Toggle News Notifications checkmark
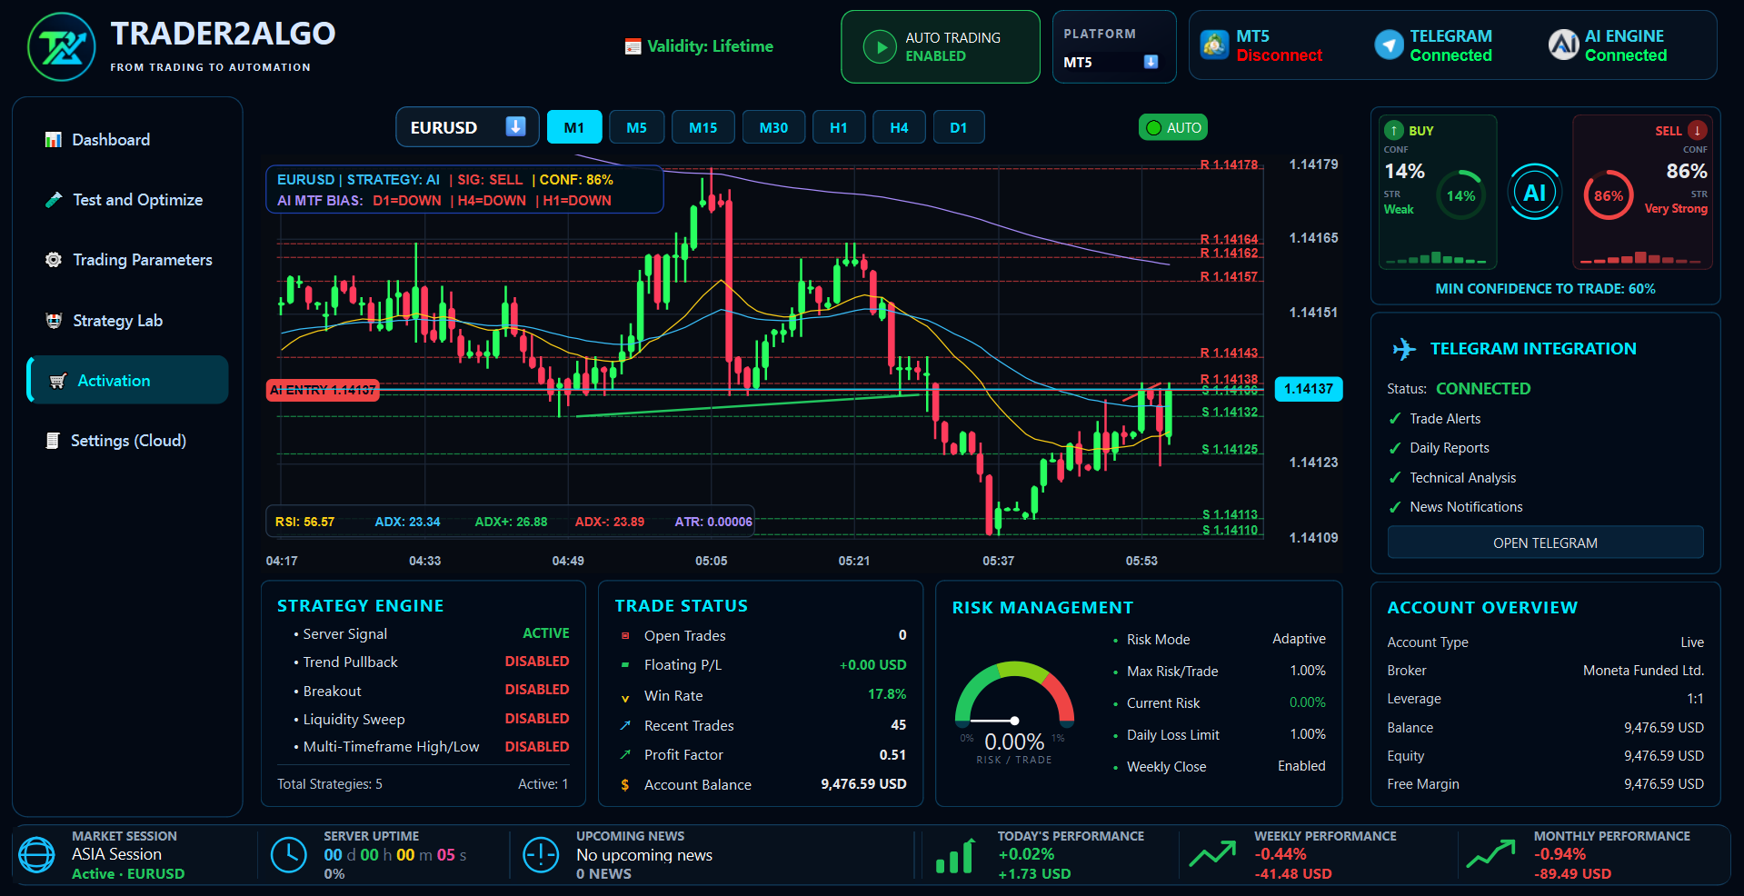Image resolution: width=1744 pixels, height=896 pixels. pyautogui.click(x=1395, y=507)
